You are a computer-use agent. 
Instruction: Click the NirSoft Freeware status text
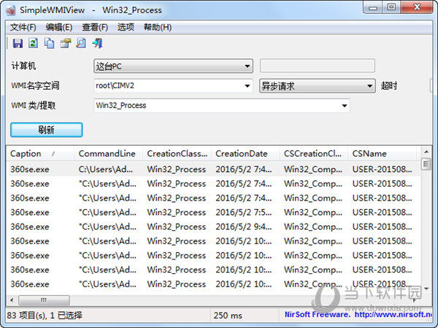tap(318, 315)
